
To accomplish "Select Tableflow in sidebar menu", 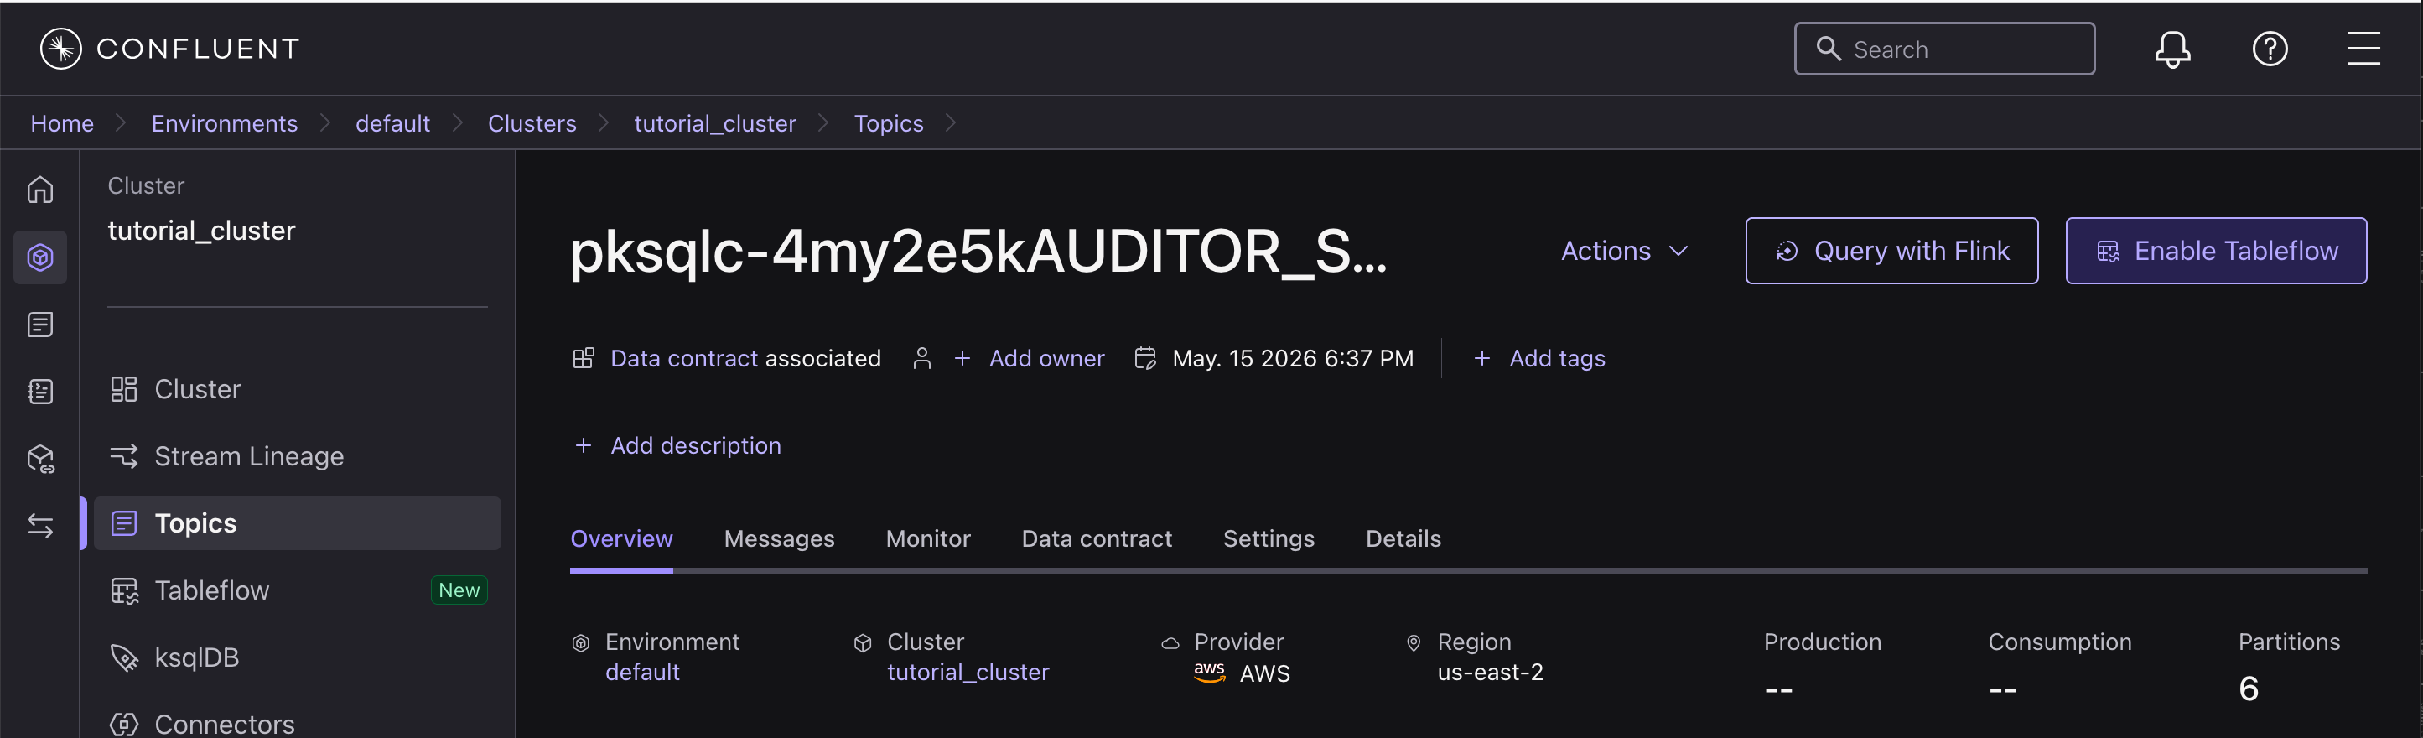I will [x=298, y=590].
